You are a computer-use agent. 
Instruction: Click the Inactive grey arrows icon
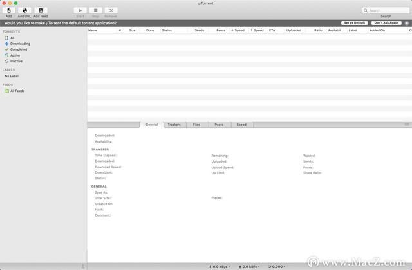pyautogui.click(x=7, y=61)
